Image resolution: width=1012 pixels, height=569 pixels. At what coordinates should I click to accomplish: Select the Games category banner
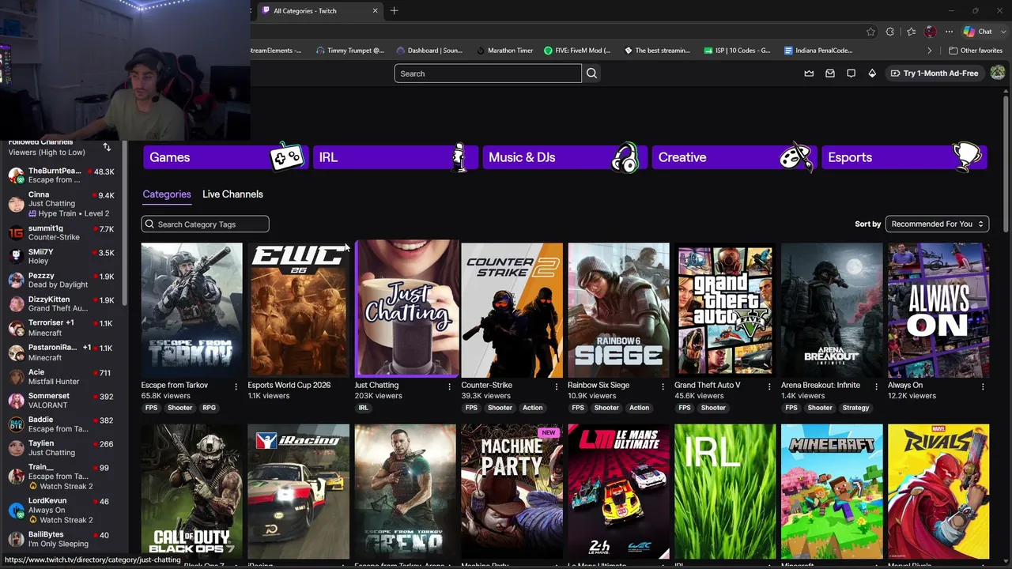tap(225, 156)
